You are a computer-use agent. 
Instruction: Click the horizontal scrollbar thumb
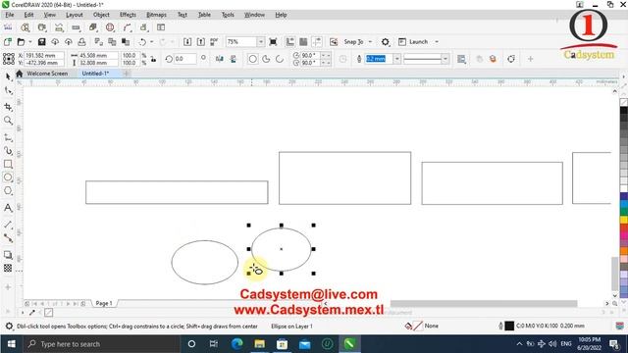pos(484,303)
